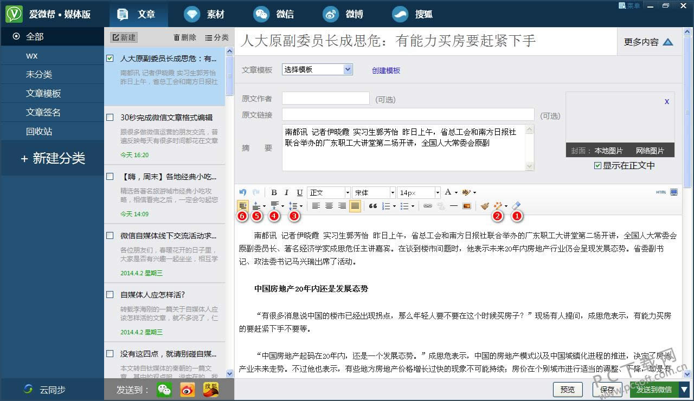Click the 创建模板 link
694x401 pixels.
point(386,70)
